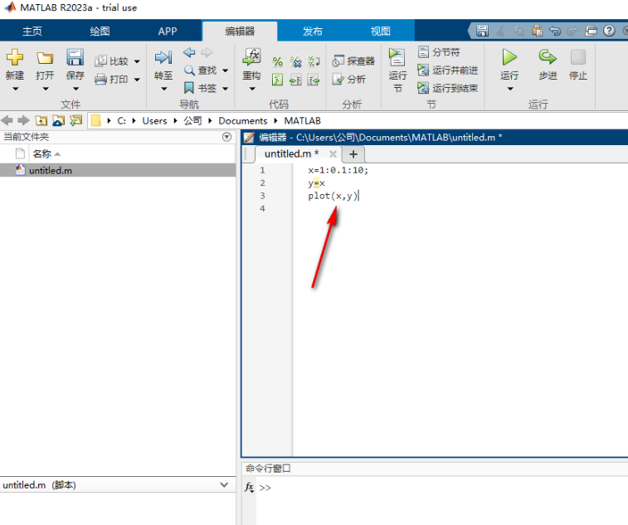Click the Stop (停止) icon

(578, 57)
